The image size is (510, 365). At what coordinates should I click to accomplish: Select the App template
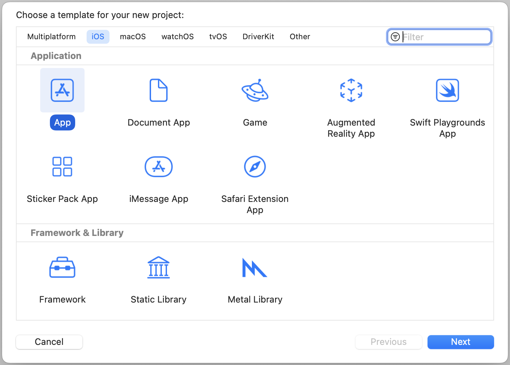[x=62, y=90]
